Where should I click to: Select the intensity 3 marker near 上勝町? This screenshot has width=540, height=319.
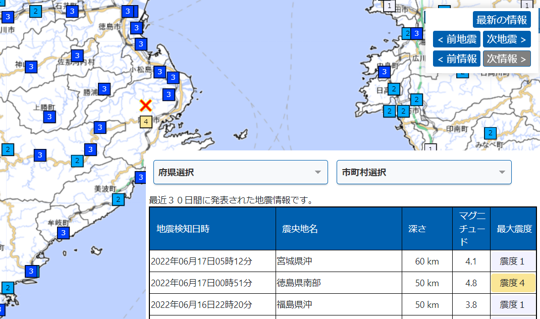49,116
